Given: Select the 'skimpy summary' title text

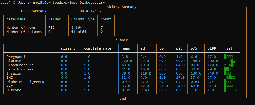Looking at the screenshot, I should point(122,7).
